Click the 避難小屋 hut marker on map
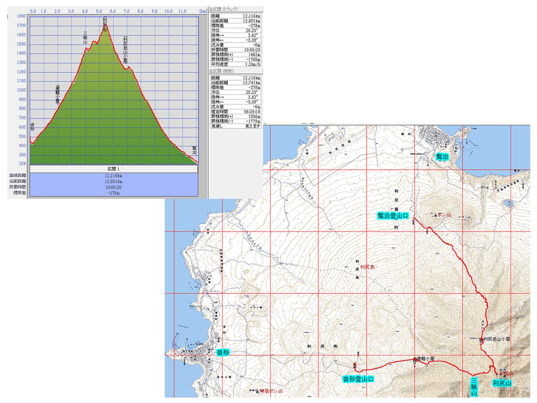537x403 pixels. pyautogui.click(x=415, y=360)
